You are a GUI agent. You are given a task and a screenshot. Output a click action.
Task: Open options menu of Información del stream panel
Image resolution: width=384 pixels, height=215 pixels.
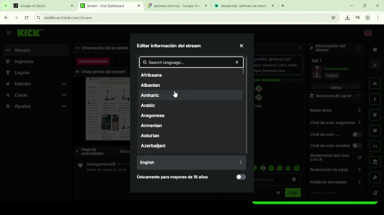click(x=358, y=48)
